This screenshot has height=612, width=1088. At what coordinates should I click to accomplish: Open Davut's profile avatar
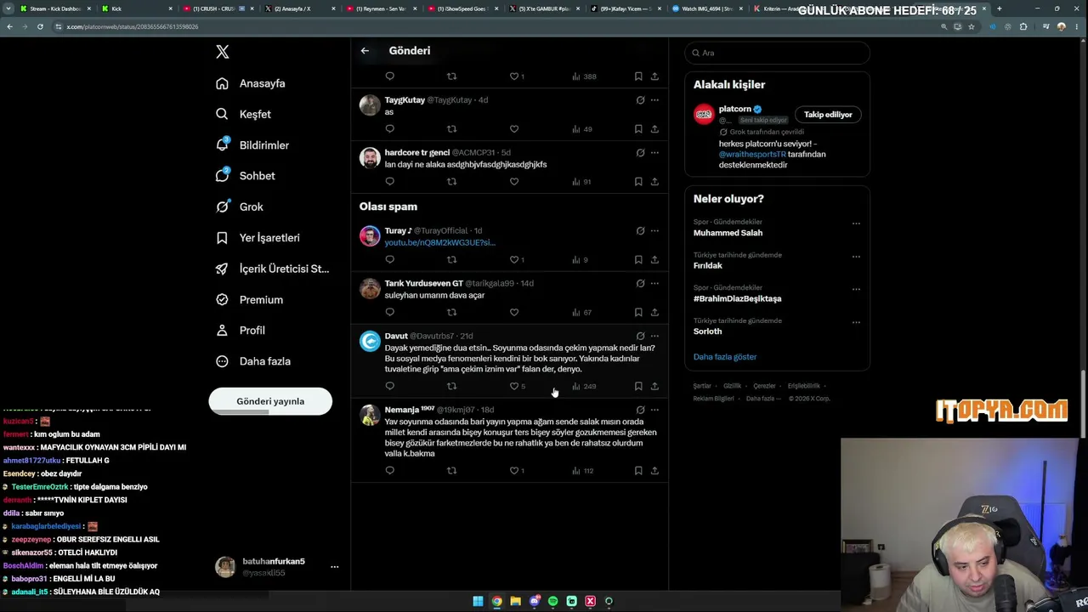370,342
